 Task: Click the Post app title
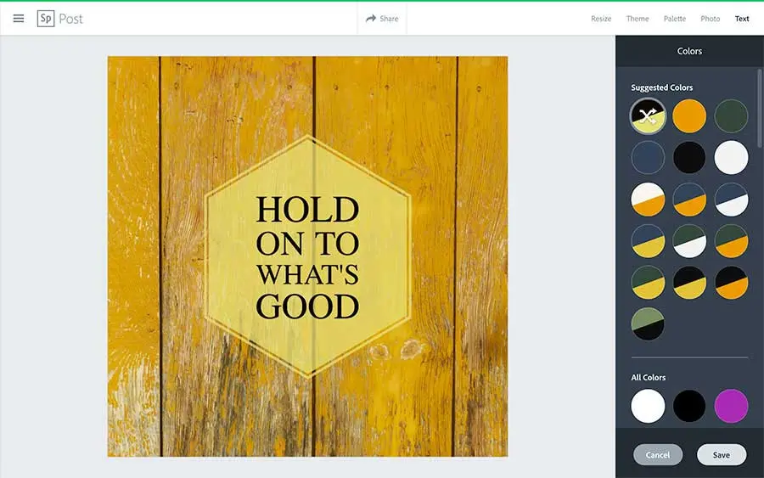tap(71, 19)
